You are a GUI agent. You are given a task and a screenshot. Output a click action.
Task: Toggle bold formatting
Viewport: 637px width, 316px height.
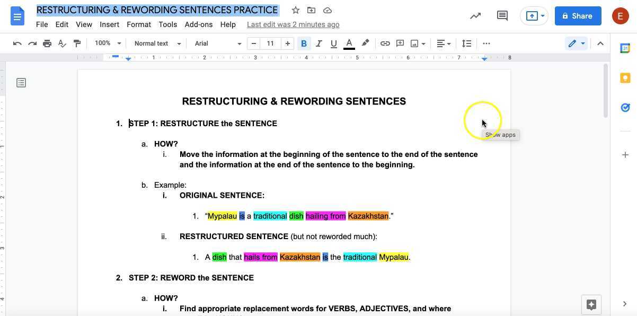pyautogui.click(x=304, y=43)
